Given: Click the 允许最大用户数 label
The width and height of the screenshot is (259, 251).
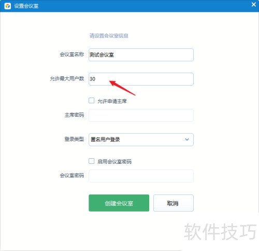Looking at the screenshot, I should pos(67,79).
